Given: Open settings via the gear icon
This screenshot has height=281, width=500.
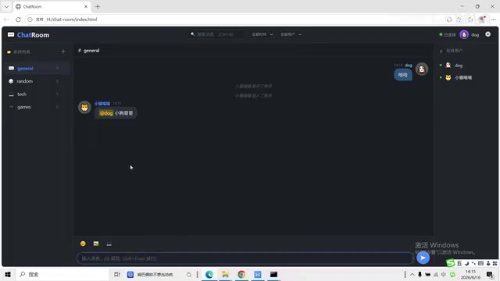Looking at the screenshot, I should tap(487, 34).
